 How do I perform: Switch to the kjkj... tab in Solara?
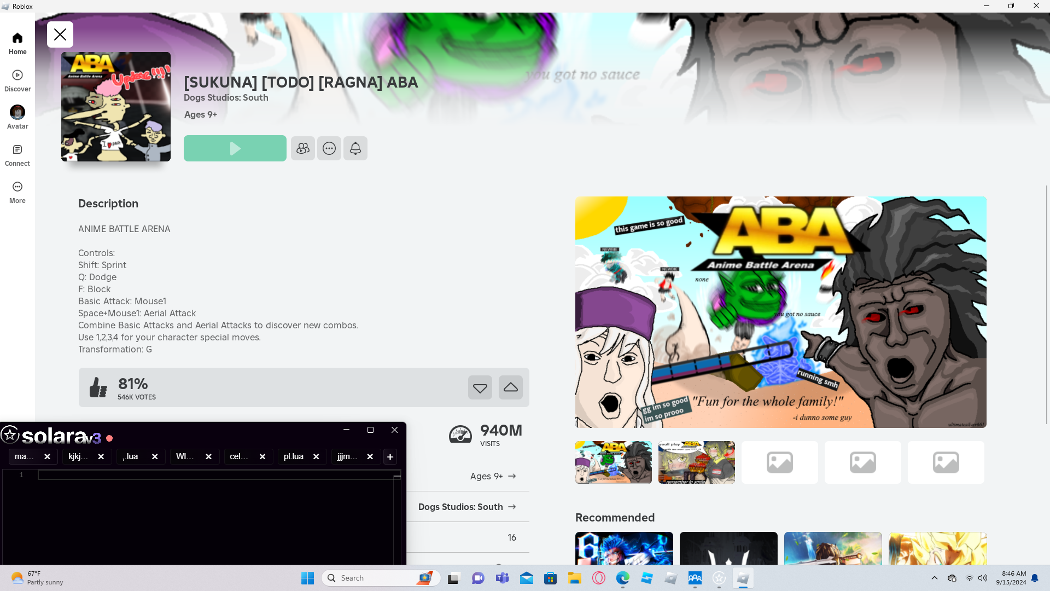(78, 456)
